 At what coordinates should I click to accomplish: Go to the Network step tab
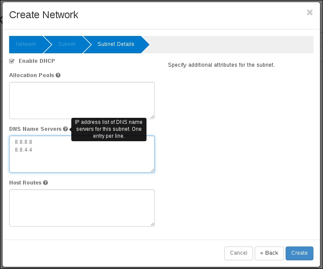[x=26, y=44]
